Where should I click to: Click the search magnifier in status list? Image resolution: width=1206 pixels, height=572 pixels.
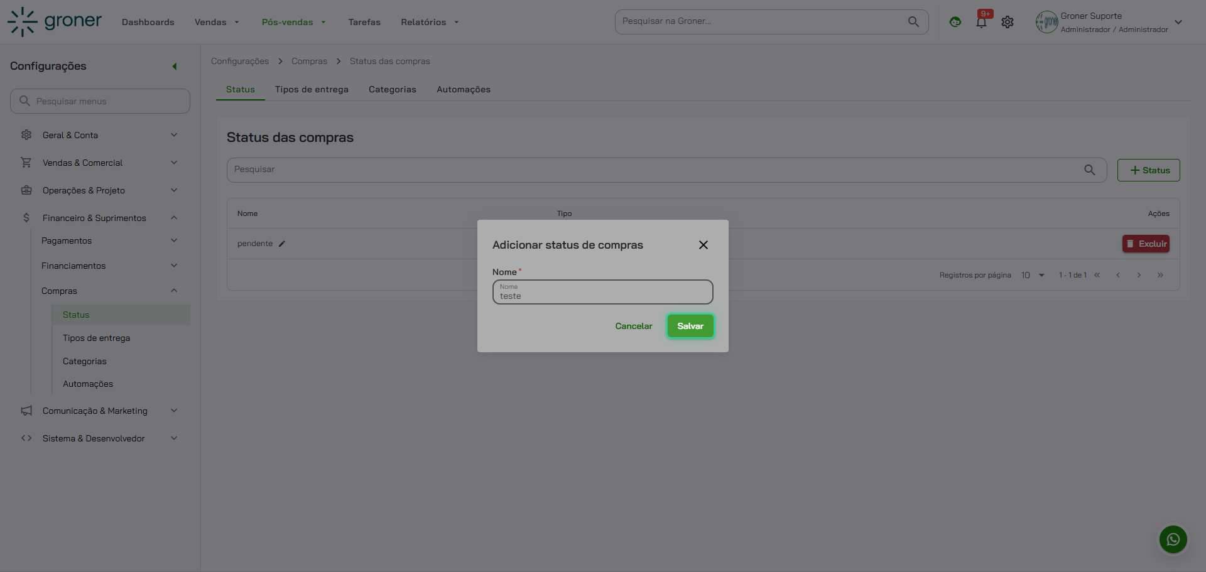click(1089, 170)
